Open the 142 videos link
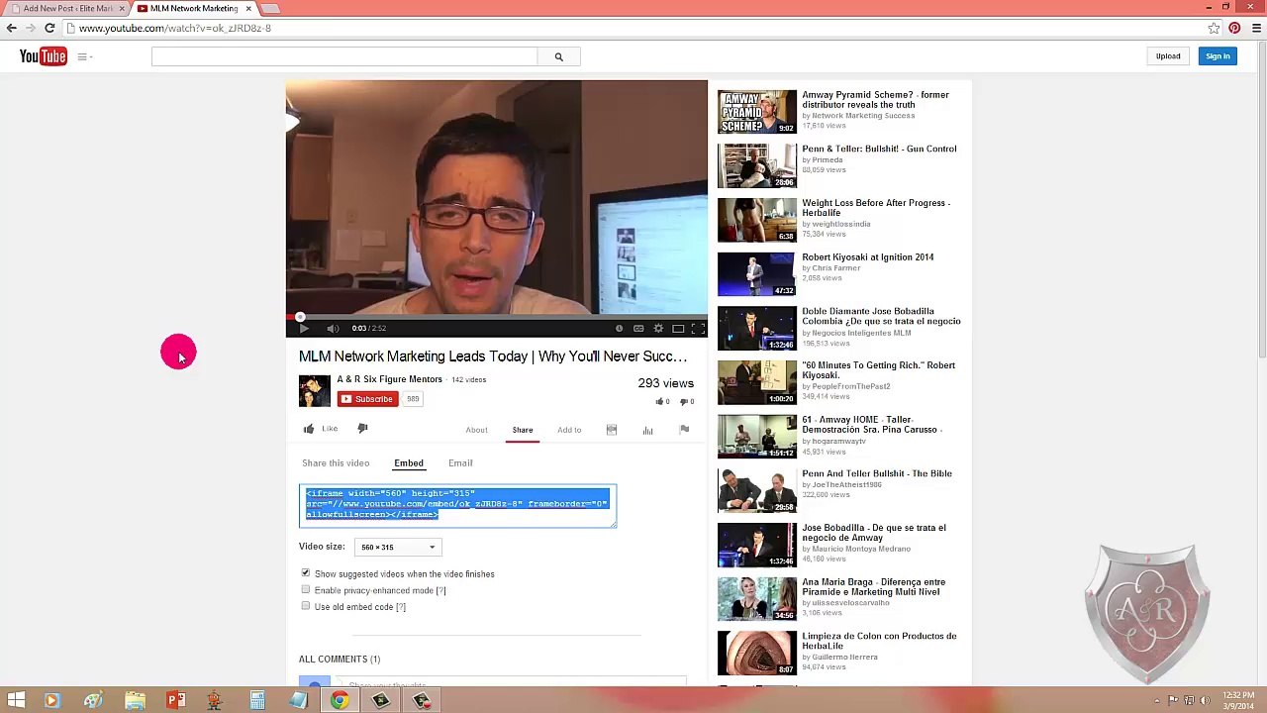This screenshot has height=713, width=1267. coord(469,380)
